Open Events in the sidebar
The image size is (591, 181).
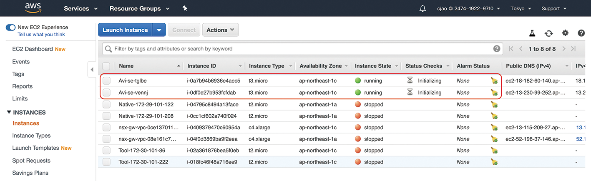[x=21, y=62]
